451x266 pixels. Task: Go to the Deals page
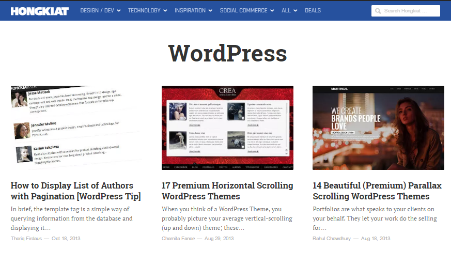click(313, 10)
